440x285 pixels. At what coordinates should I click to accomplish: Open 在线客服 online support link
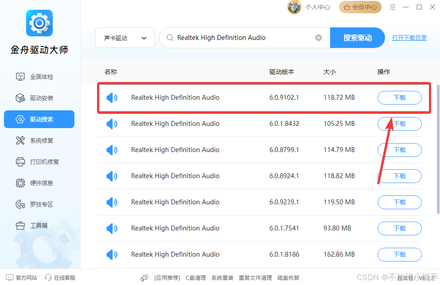(x=65, y=278)
